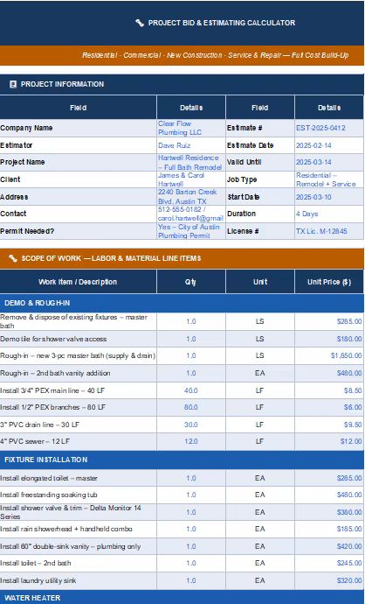Click the $480.00 price for the soaking tub

tap(349, 495)
